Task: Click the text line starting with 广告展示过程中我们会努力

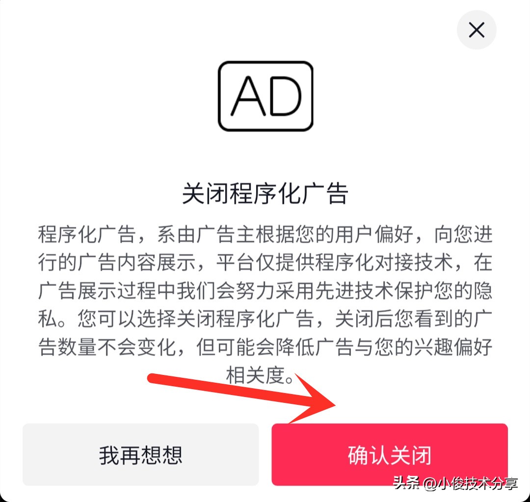Action: pos(265,291)
